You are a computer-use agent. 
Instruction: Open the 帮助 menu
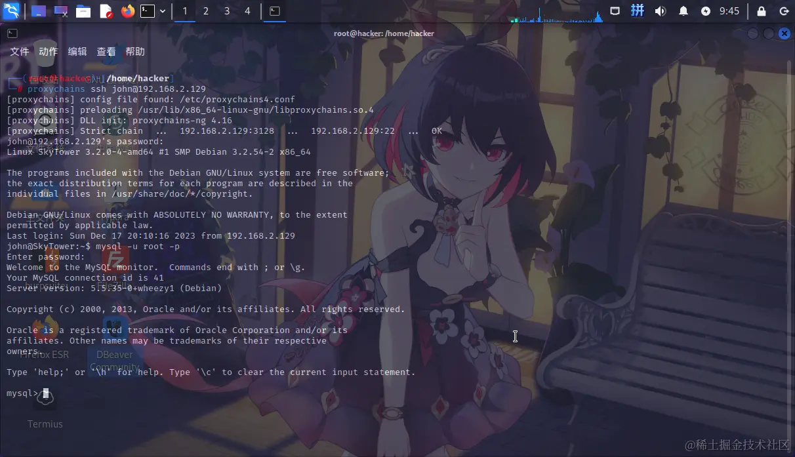click(x=135, y=52)
